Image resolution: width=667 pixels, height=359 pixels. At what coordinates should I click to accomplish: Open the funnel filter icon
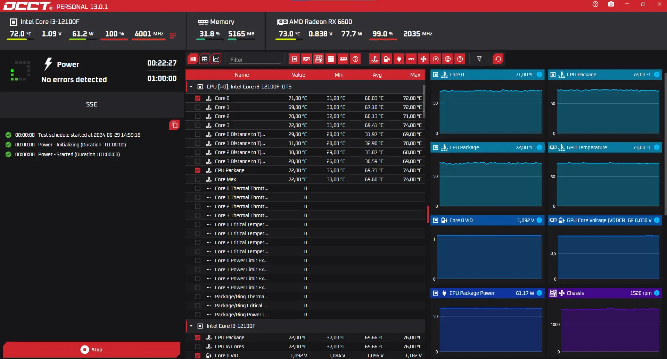pyautogui.click(x=479, y=59)
